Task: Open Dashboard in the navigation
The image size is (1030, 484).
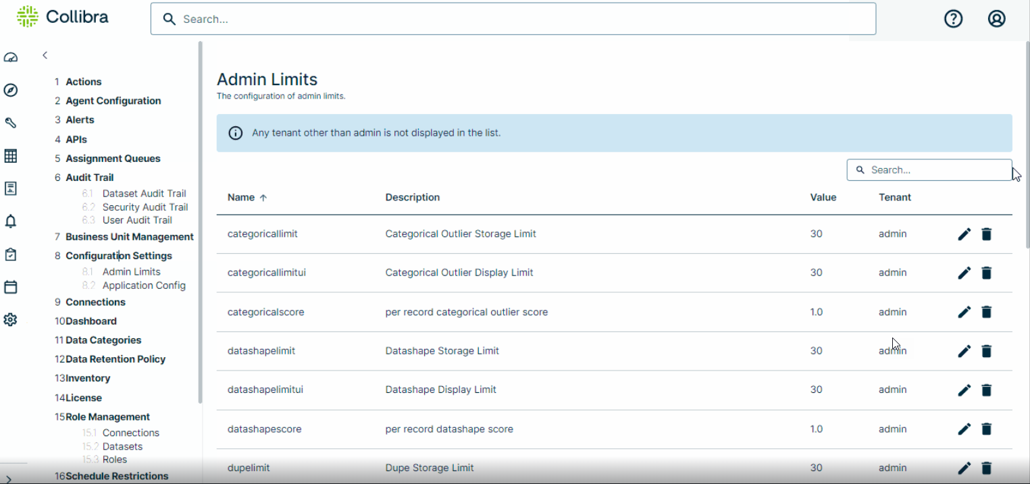Action: (x=91, y=321)
